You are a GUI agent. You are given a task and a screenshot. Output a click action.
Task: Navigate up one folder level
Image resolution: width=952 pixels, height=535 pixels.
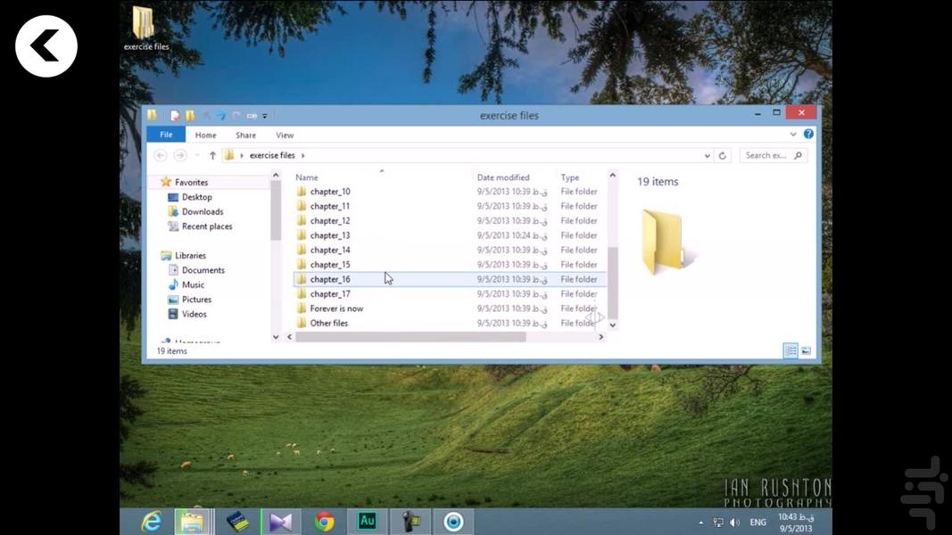point(212,155)
